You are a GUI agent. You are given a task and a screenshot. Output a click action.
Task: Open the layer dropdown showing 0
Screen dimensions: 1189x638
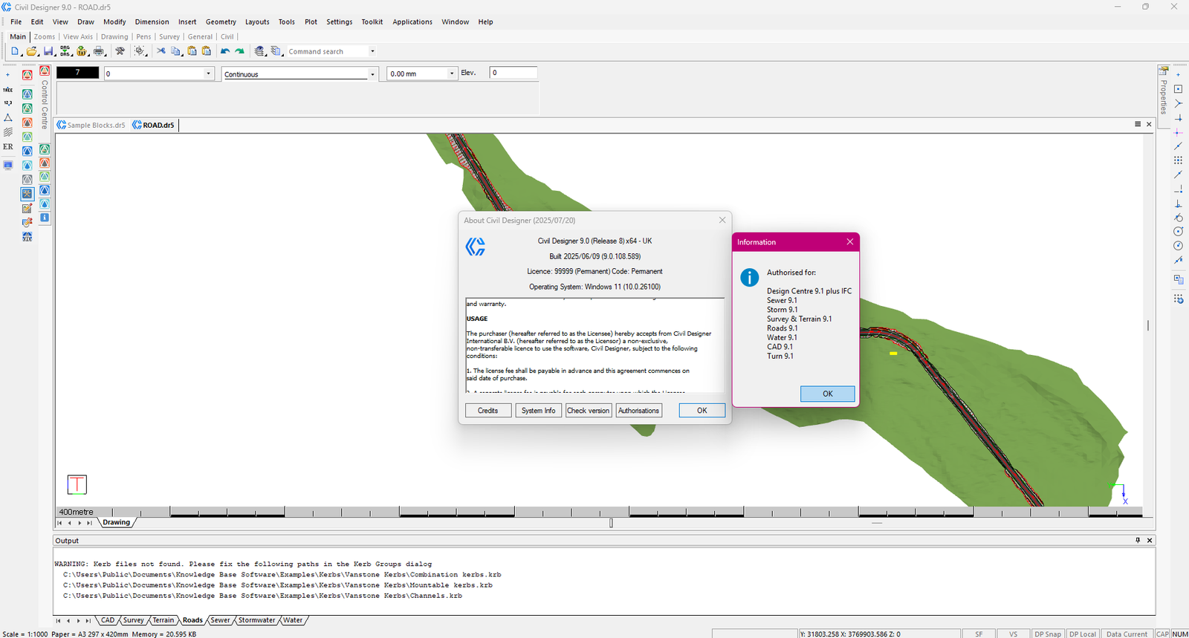pos(208,74)
